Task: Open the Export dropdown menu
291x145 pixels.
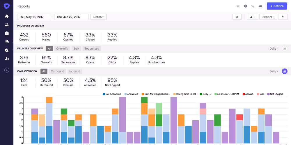Action: [x=268, y=17]
